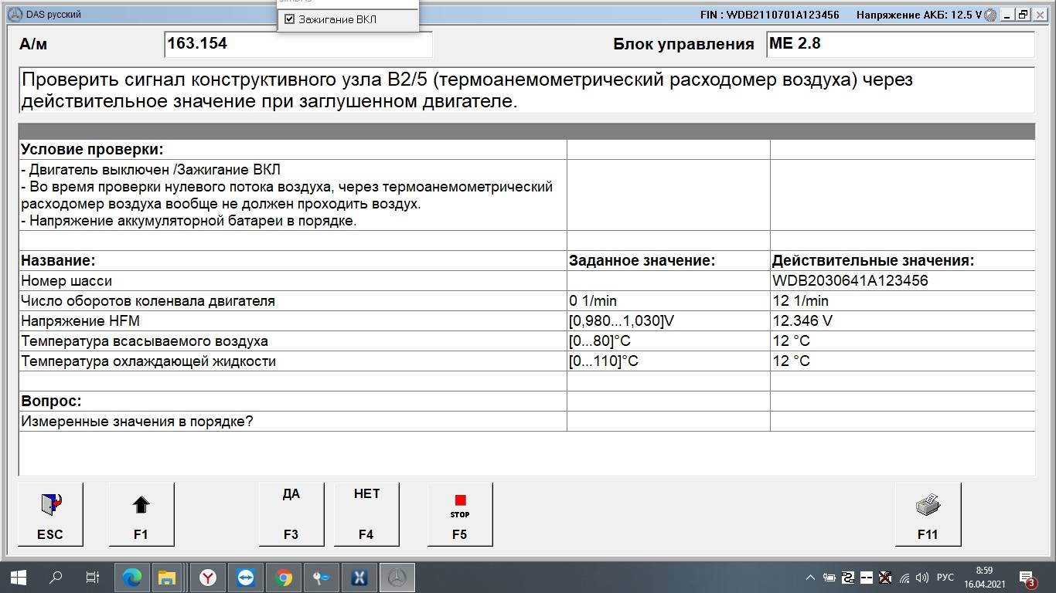
Task: Open Windows taskbar search
Action: (x=56, y=577)
